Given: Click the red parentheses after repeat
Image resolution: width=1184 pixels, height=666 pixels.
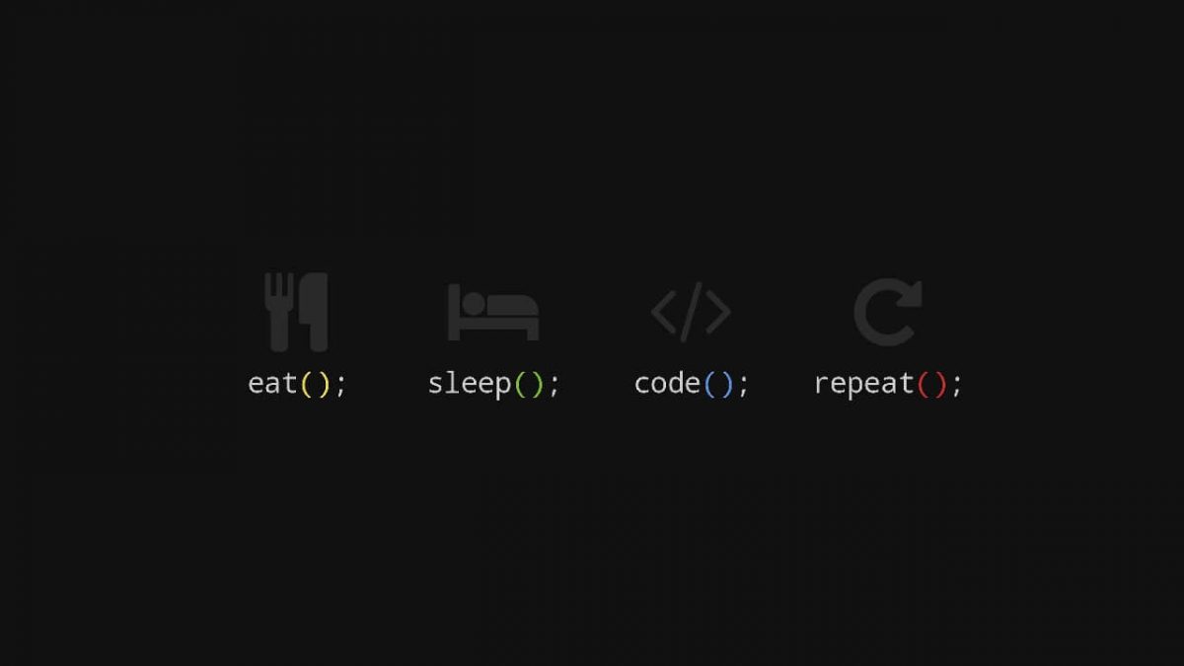Looking at the screenshot, I should [932, 384].
